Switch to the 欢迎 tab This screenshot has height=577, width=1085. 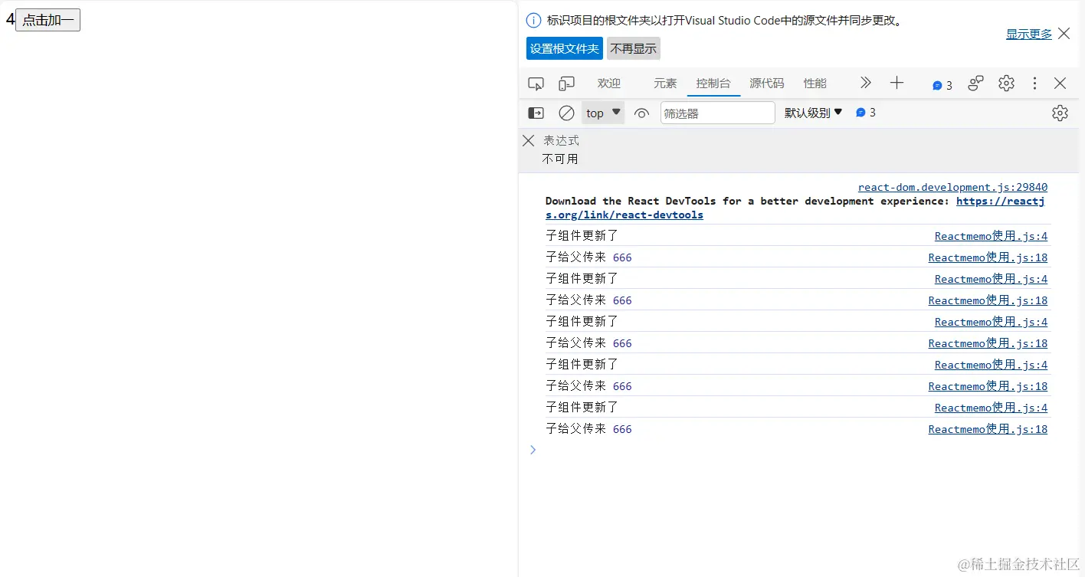coord(609,84)
